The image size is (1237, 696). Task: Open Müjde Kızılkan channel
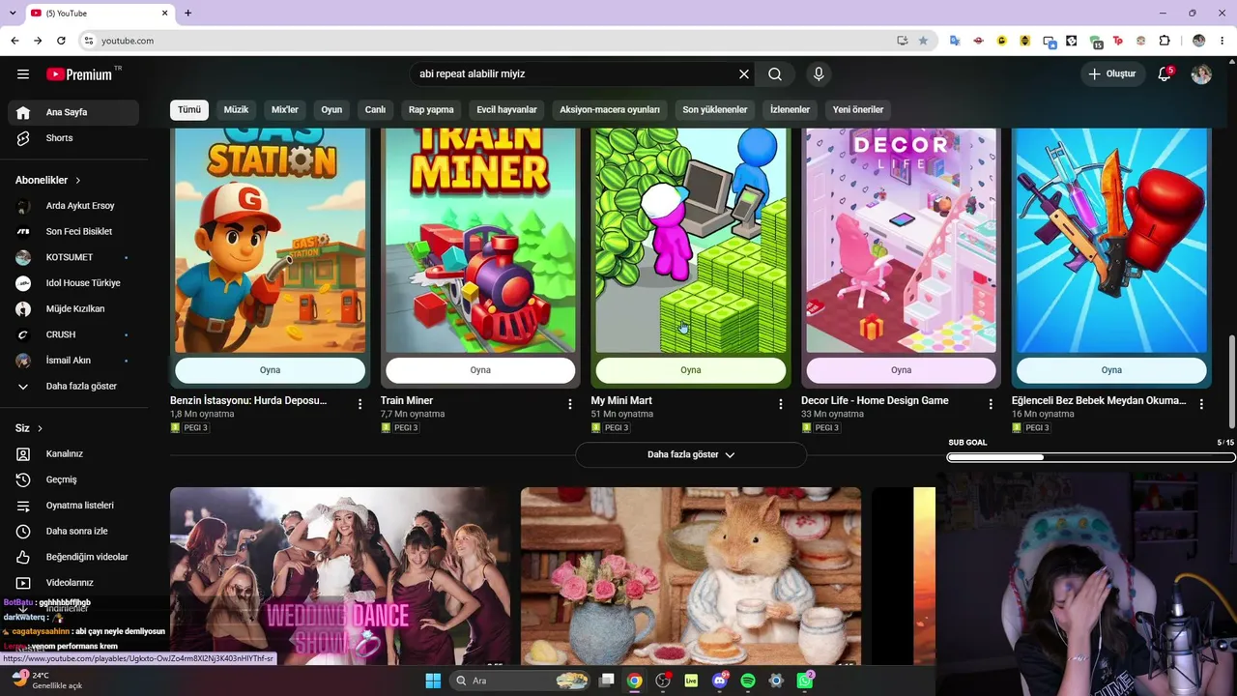(x=73, y=308)
